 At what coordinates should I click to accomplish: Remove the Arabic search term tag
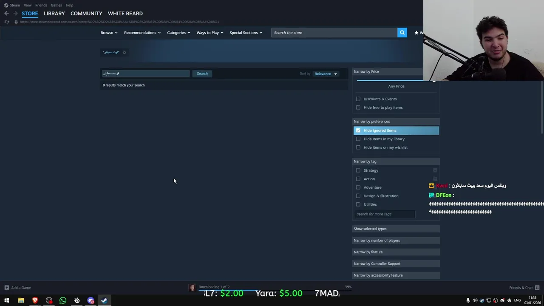click(x=124, y=52)
